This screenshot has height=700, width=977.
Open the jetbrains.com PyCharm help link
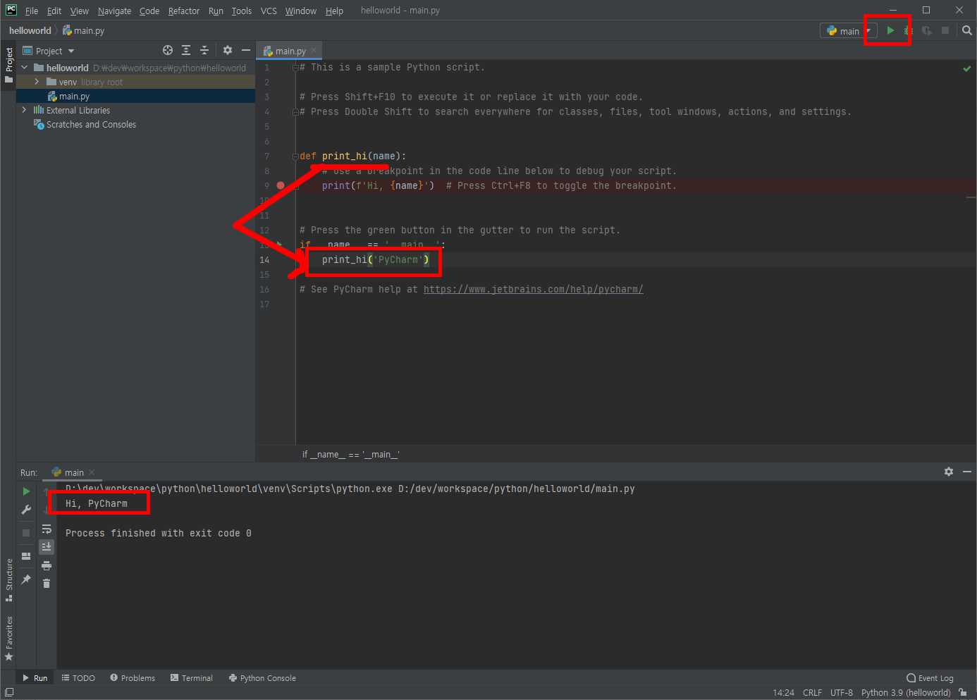point(533,289)
